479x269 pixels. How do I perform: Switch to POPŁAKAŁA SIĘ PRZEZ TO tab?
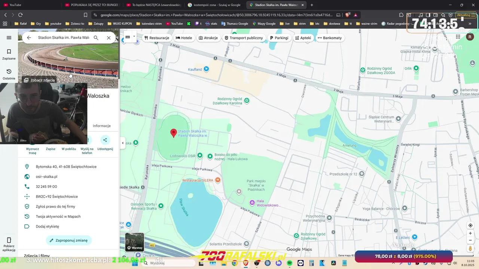pos(92,5)
